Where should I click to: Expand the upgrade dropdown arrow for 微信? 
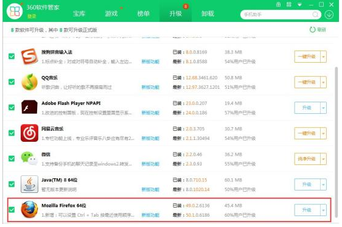point(323,159)
